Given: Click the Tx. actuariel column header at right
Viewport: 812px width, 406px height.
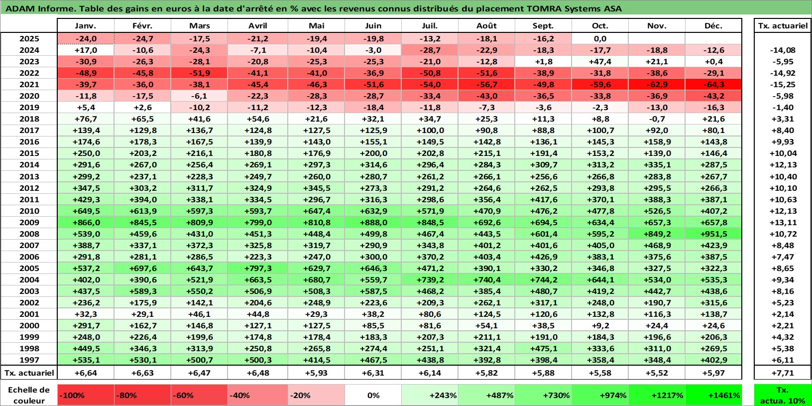Looking at the screenshot, I should (783, 26).
